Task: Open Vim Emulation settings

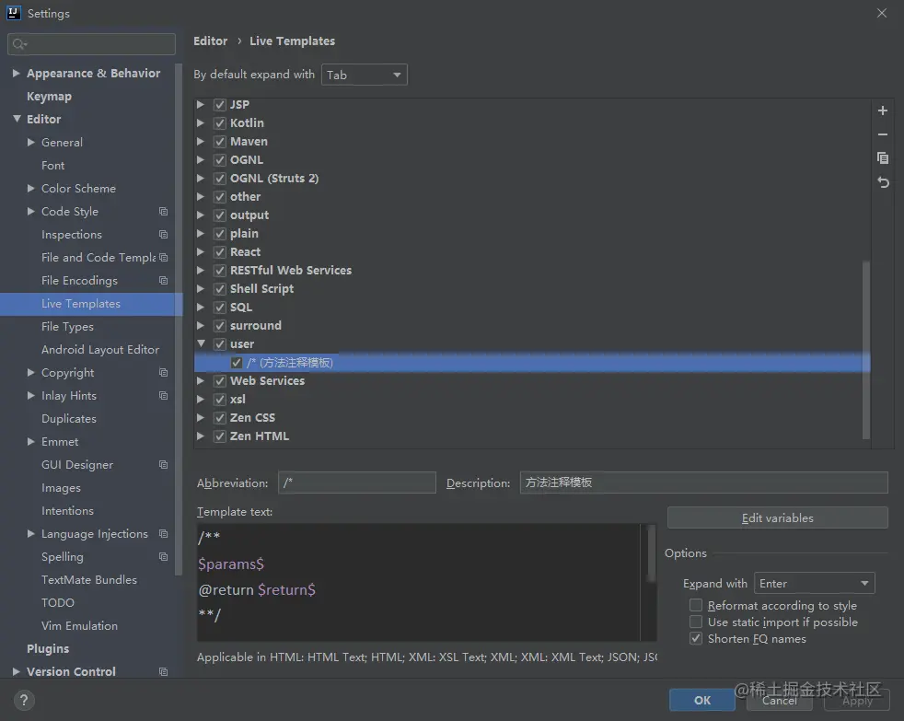Action: coord(79,626)
